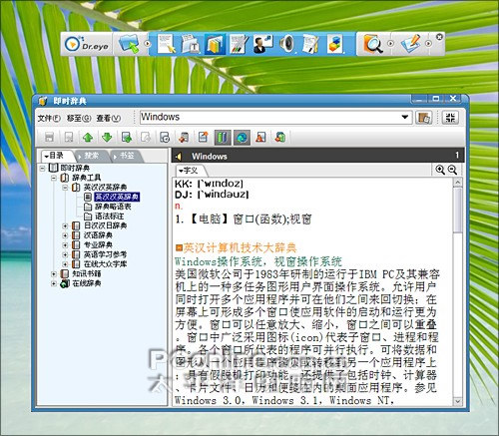Viewport: 499px width, 436px height.
Task: Collapse the 英汉计算机技术大辞典 section marker
Action: coord(179,247)
